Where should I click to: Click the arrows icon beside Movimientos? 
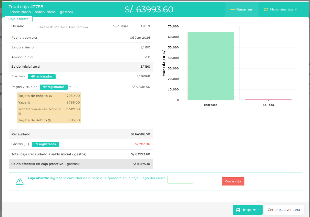pyautogui.click(x=266, y=9)
